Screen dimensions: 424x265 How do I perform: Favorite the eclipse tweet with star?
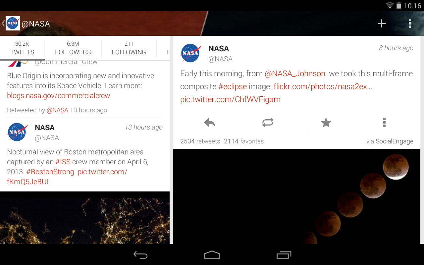click(x=326, y=123)
